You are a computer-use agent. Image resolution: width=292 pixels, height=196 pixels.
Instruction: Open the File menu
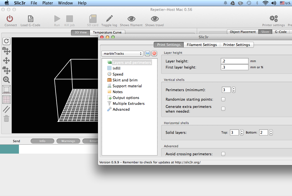34,3
